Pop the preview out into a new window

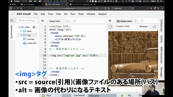[x=154, y=27]
